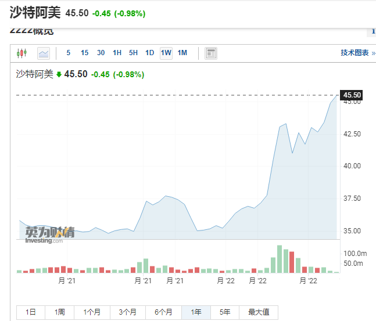This screenshot has height=321, width=376.
Task: Click the 40.00 price axis label
Action: coord(352,166)
